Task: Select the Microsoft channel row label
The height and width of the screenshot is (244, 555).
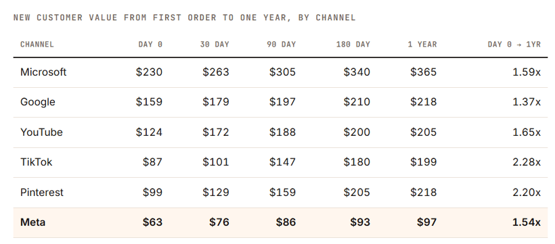Action: pyautogui.click(x=43, y=72)
